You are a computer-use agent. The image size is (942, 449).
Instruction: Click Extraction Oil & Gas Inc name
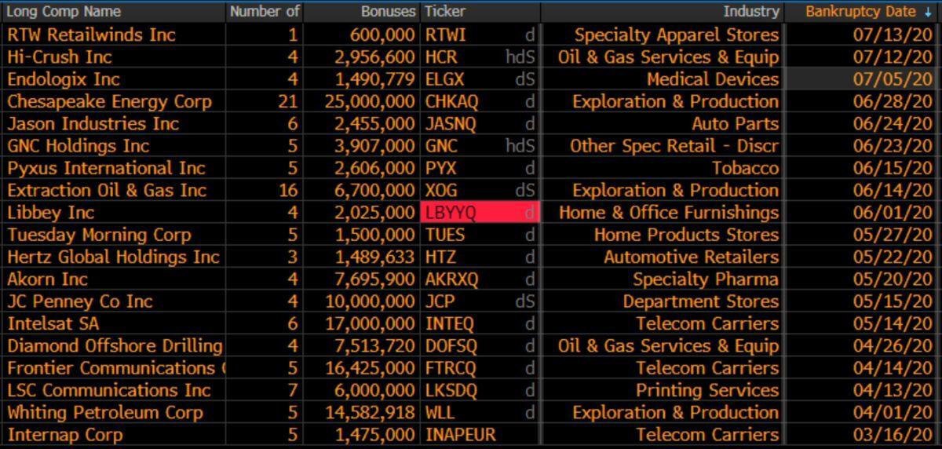pos(107,190)
